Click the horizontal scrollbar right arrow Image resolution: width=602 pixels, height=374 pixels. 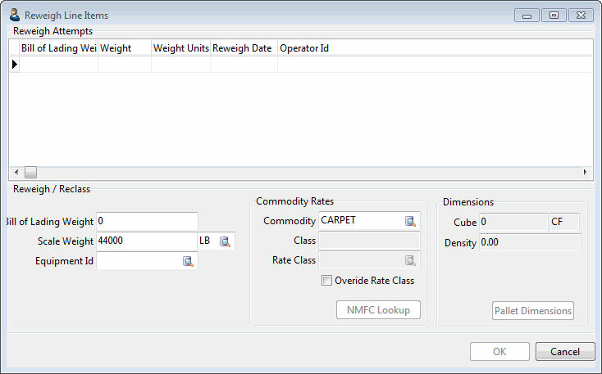pyautogui.click(x=585, y=172)
